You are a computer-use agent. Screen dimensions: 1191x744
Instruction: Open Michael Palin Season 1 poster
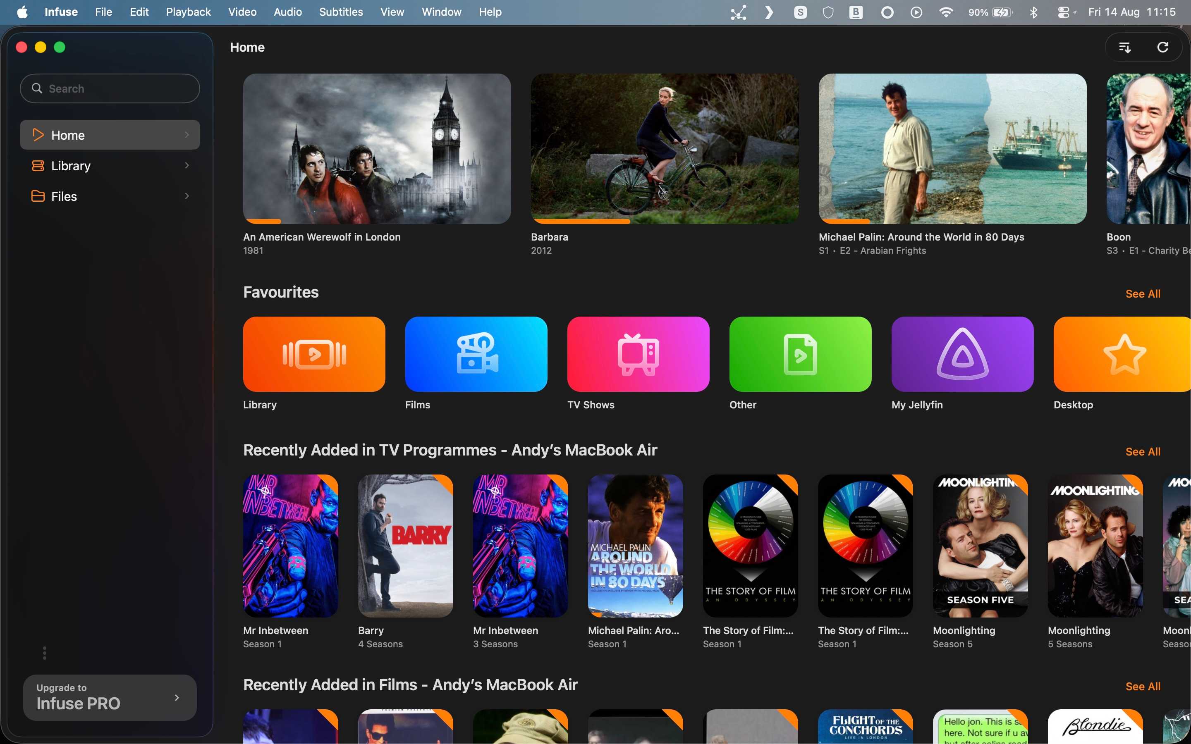[635, 546]
